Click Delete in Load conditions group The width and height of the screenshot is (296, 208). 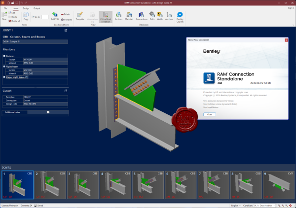click(x=66, y=14)
